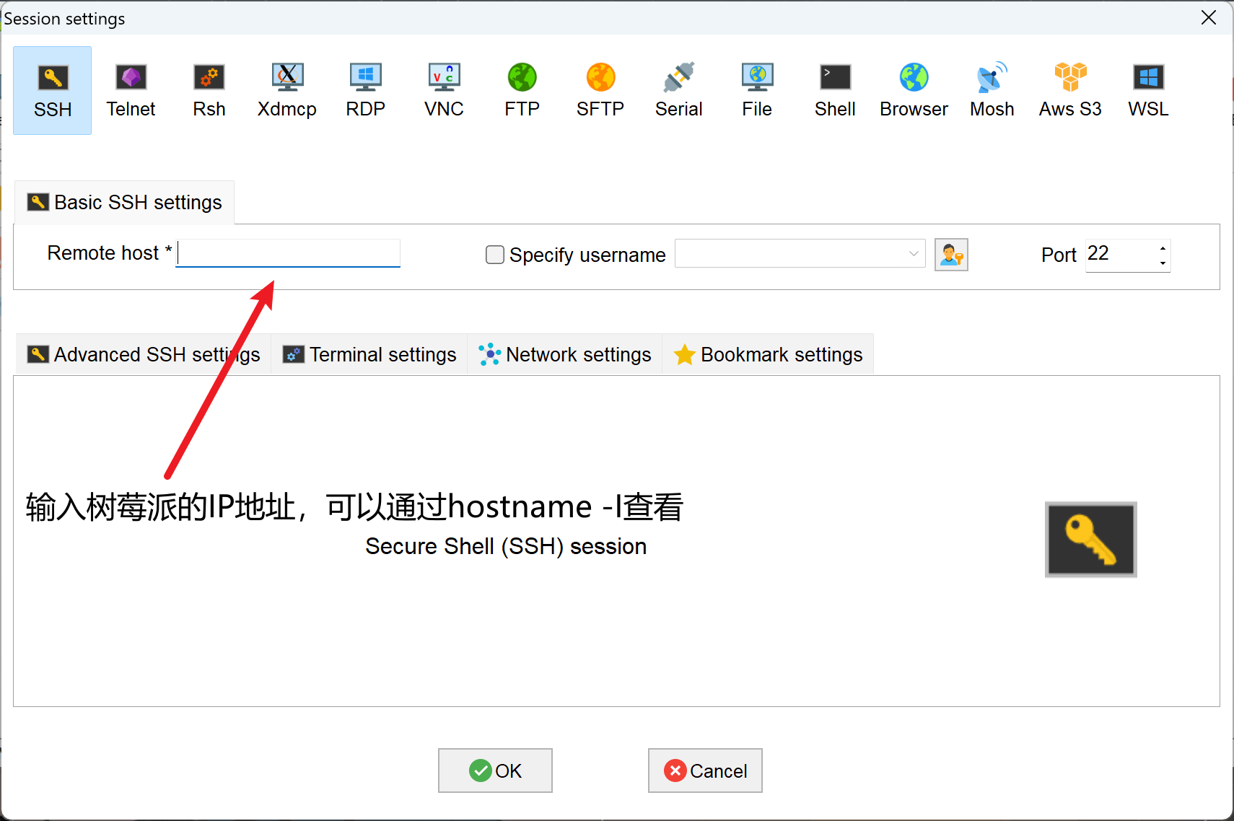Switch to the Advanced SSH settings tab

tap(143, 354)
